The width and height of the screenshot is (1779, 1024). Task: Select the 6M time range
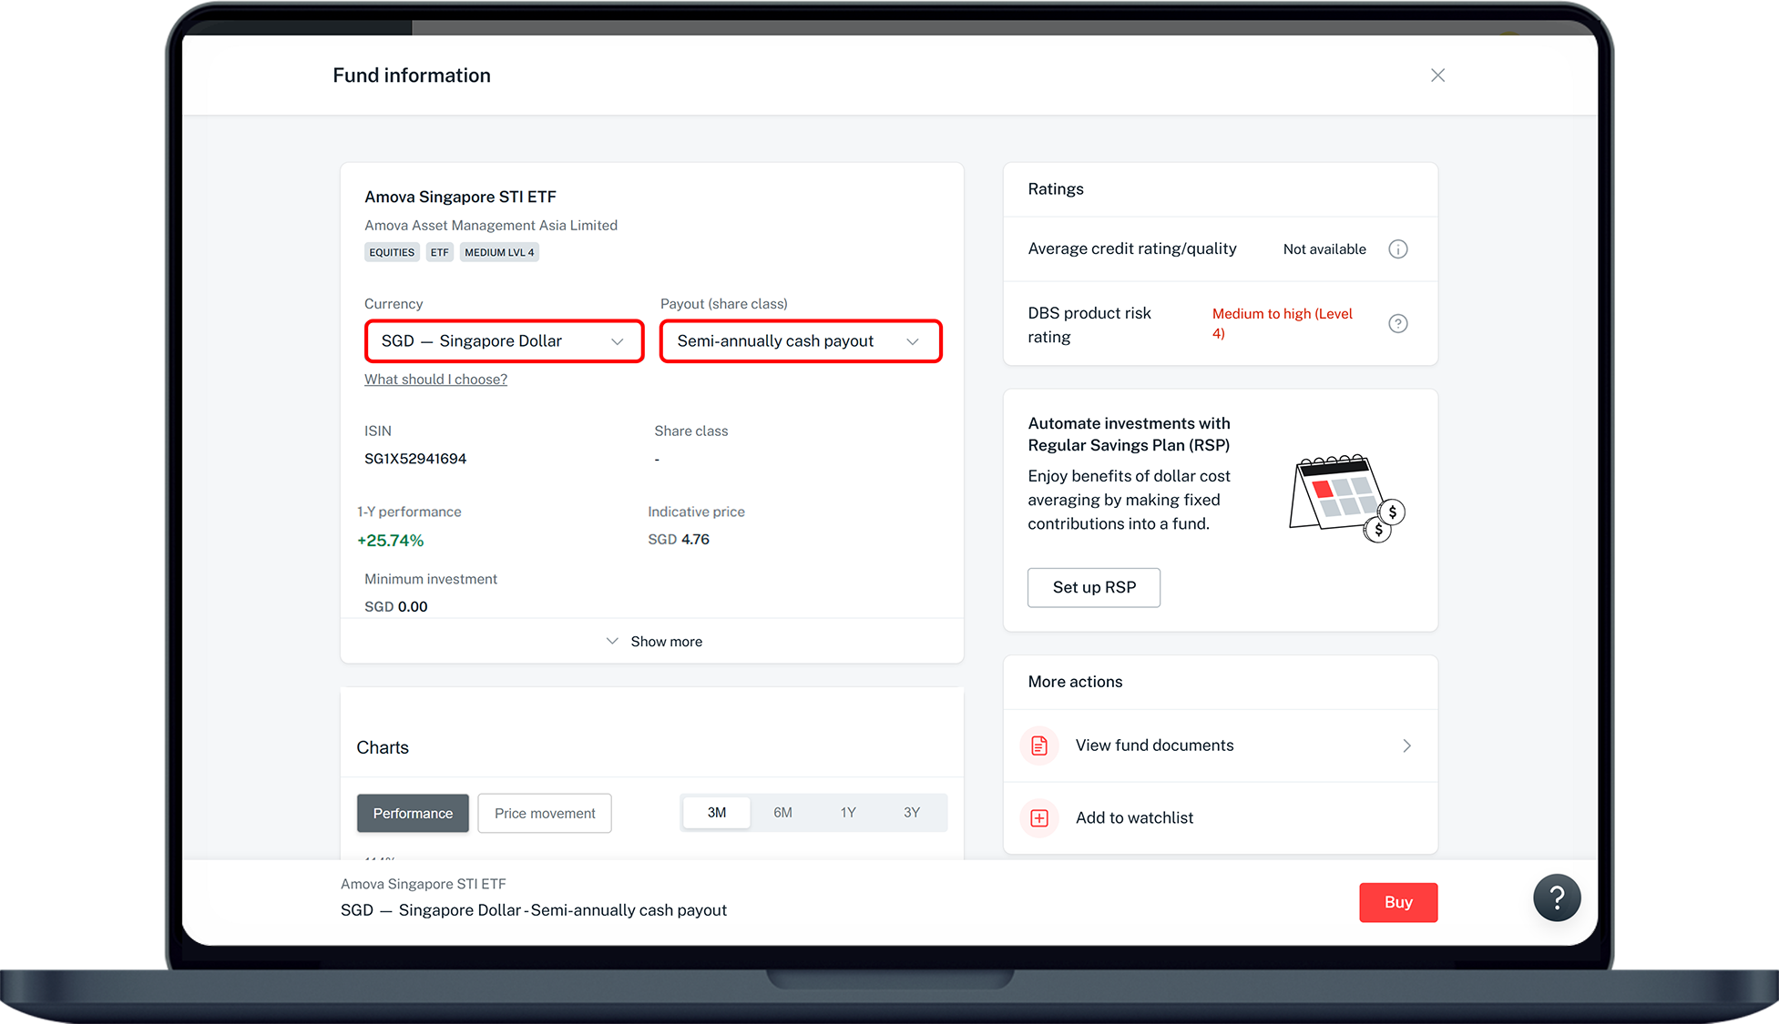tap(782, 813)
